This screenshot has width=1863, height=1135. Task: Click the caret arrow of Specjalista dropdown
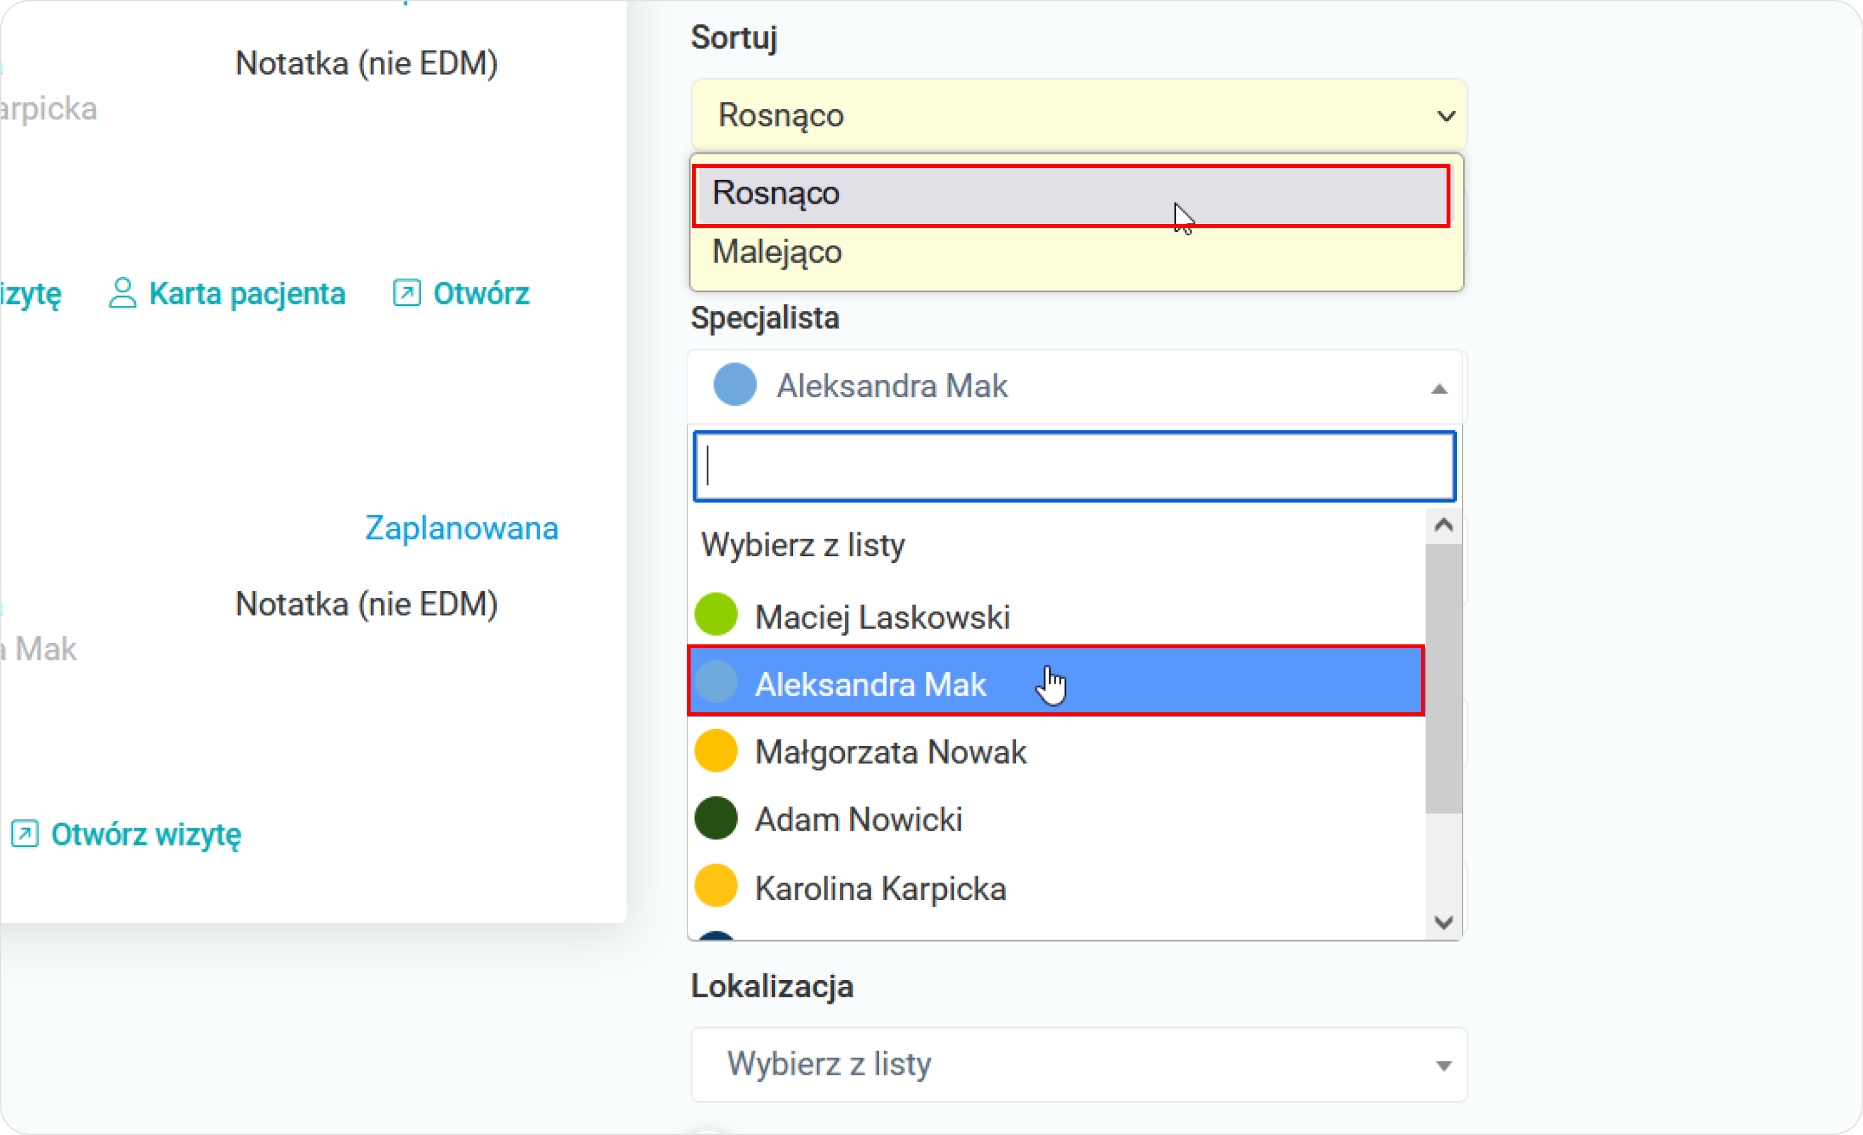tap(1439, 389)
